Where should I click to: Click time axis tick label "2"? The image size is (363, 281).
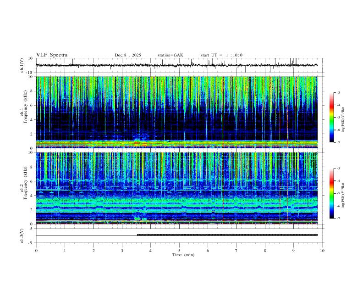[93, 251]
